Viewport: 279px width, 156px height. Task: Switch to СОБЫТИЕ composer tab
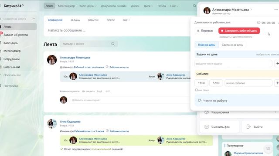pyautogui.click(x=93, y=20)
